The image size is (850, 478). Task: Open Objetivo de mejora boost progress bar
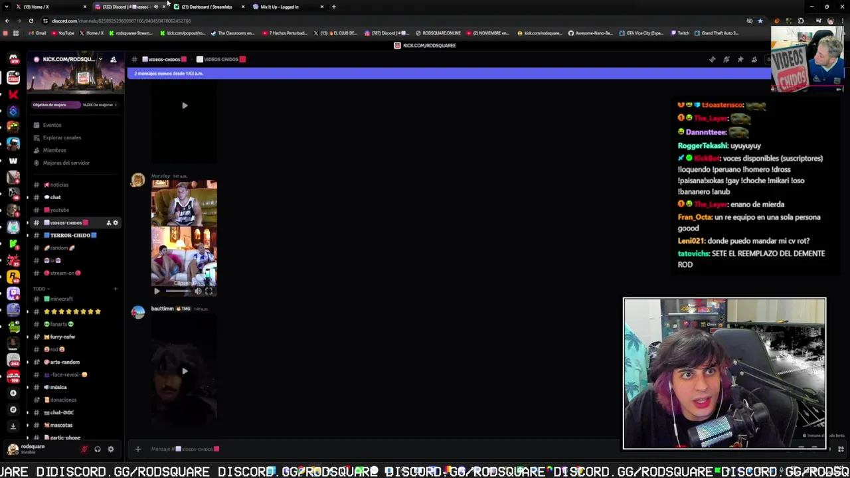click(74, 105)
